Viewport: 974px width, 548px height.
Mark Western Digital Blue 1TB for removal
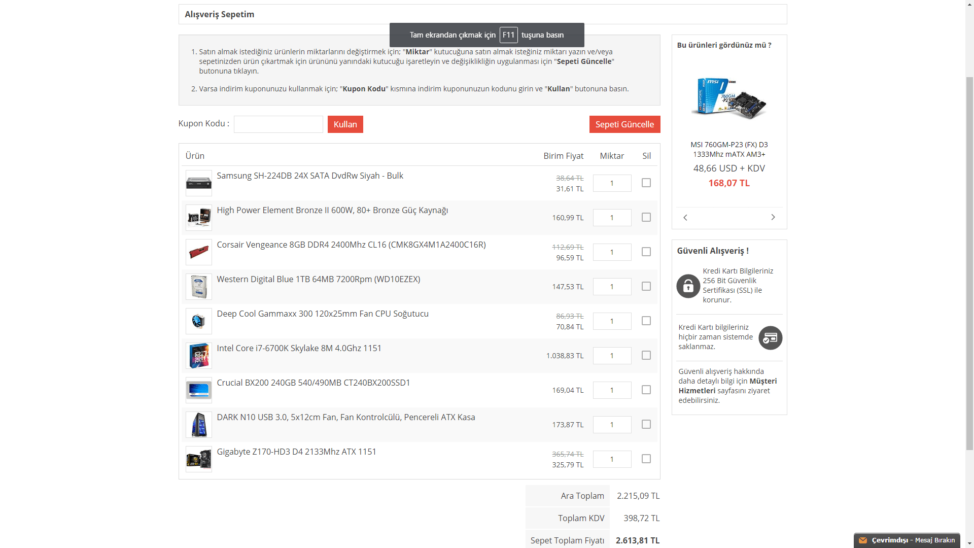646,286
